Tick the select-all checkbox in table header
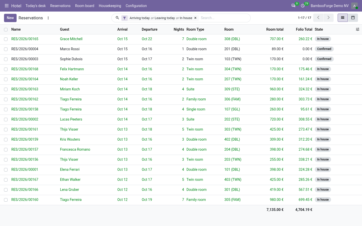This screenshot has width=362, height=226. pos(6,30)
